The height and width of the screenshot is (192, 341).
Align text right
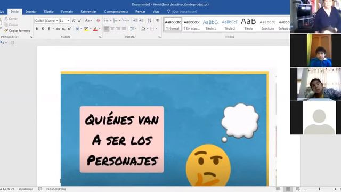click(118, 29)
